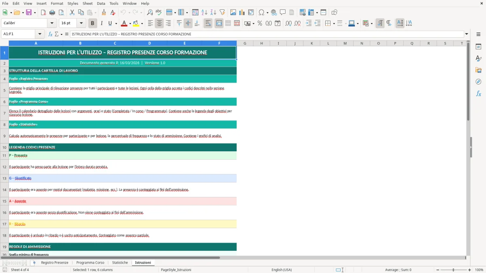
Task: Toggle the AutoFilter funnel icon
Action: [222, 13]
